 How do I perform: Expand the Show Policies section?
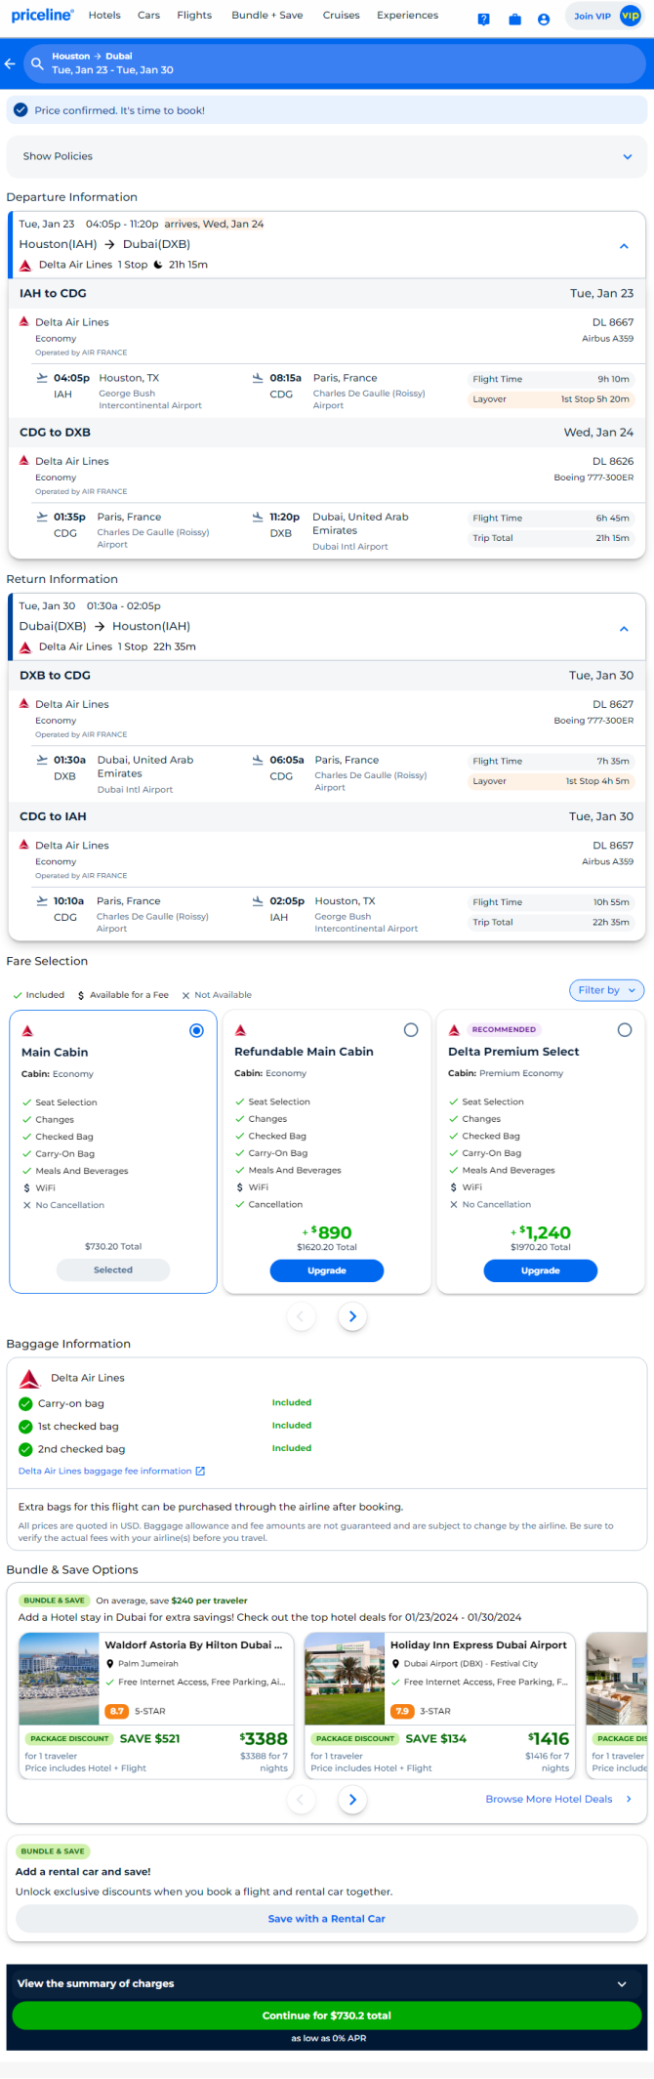pyautogui.click(x=327, y=156)
